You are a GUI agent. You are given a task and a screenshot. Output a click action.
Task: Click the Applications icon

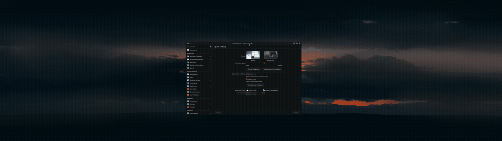click(188, 86)
